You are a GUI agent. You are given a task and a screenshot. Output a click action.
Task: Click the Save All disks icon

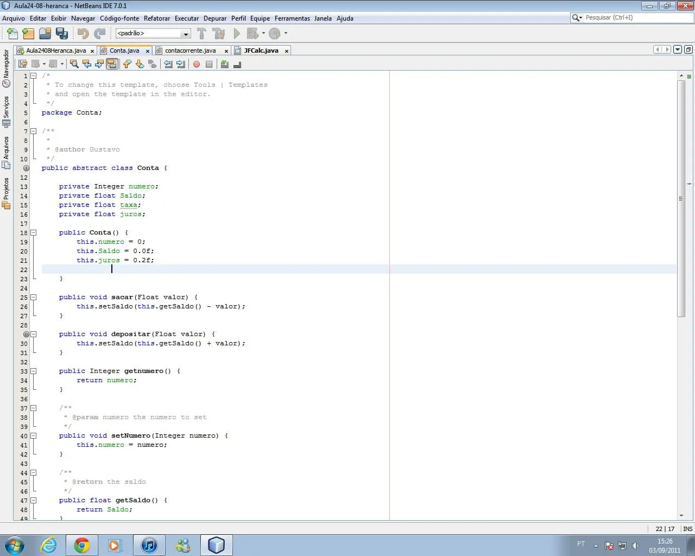coord(62,34)
